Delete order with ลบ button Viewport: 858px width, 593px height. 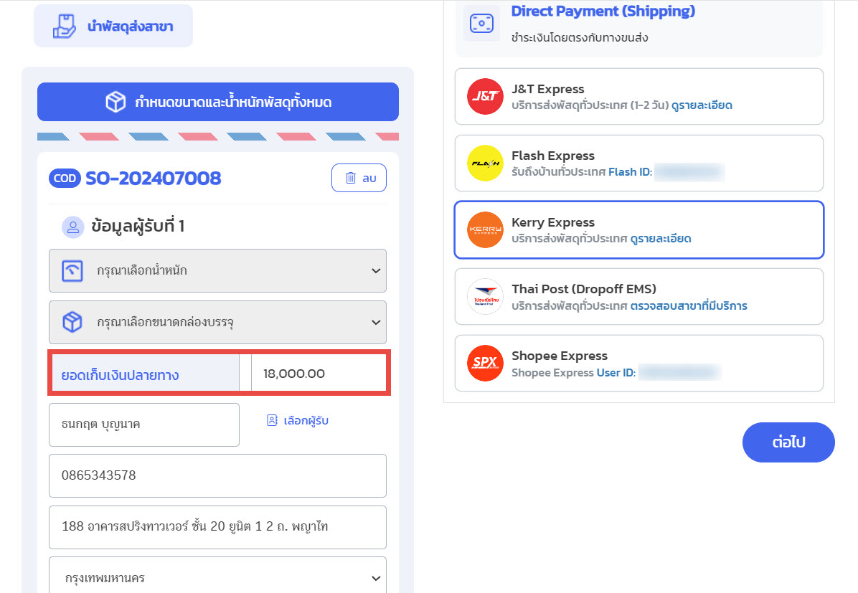(x=359, y=179)
